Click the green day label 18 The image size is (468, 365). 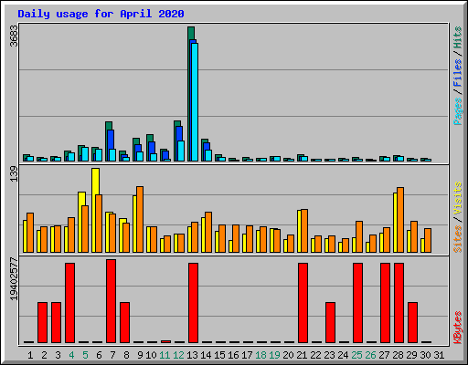tap(261, 355)
